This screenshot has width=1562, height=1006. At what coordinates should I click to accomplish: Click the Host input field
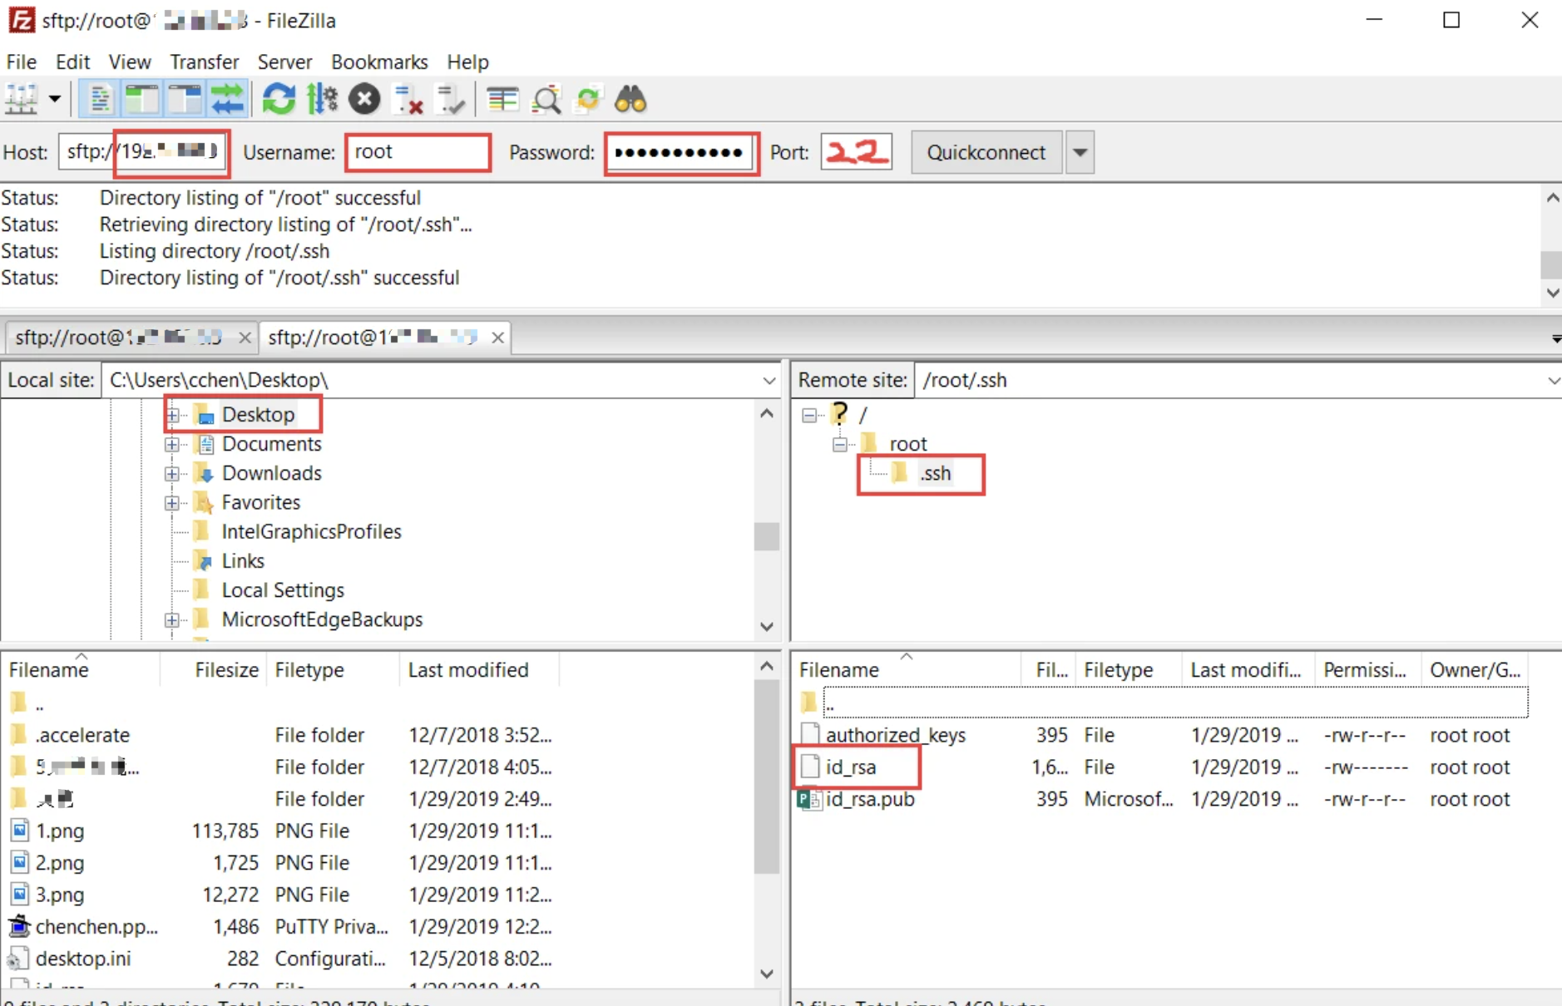coord(143,152)
